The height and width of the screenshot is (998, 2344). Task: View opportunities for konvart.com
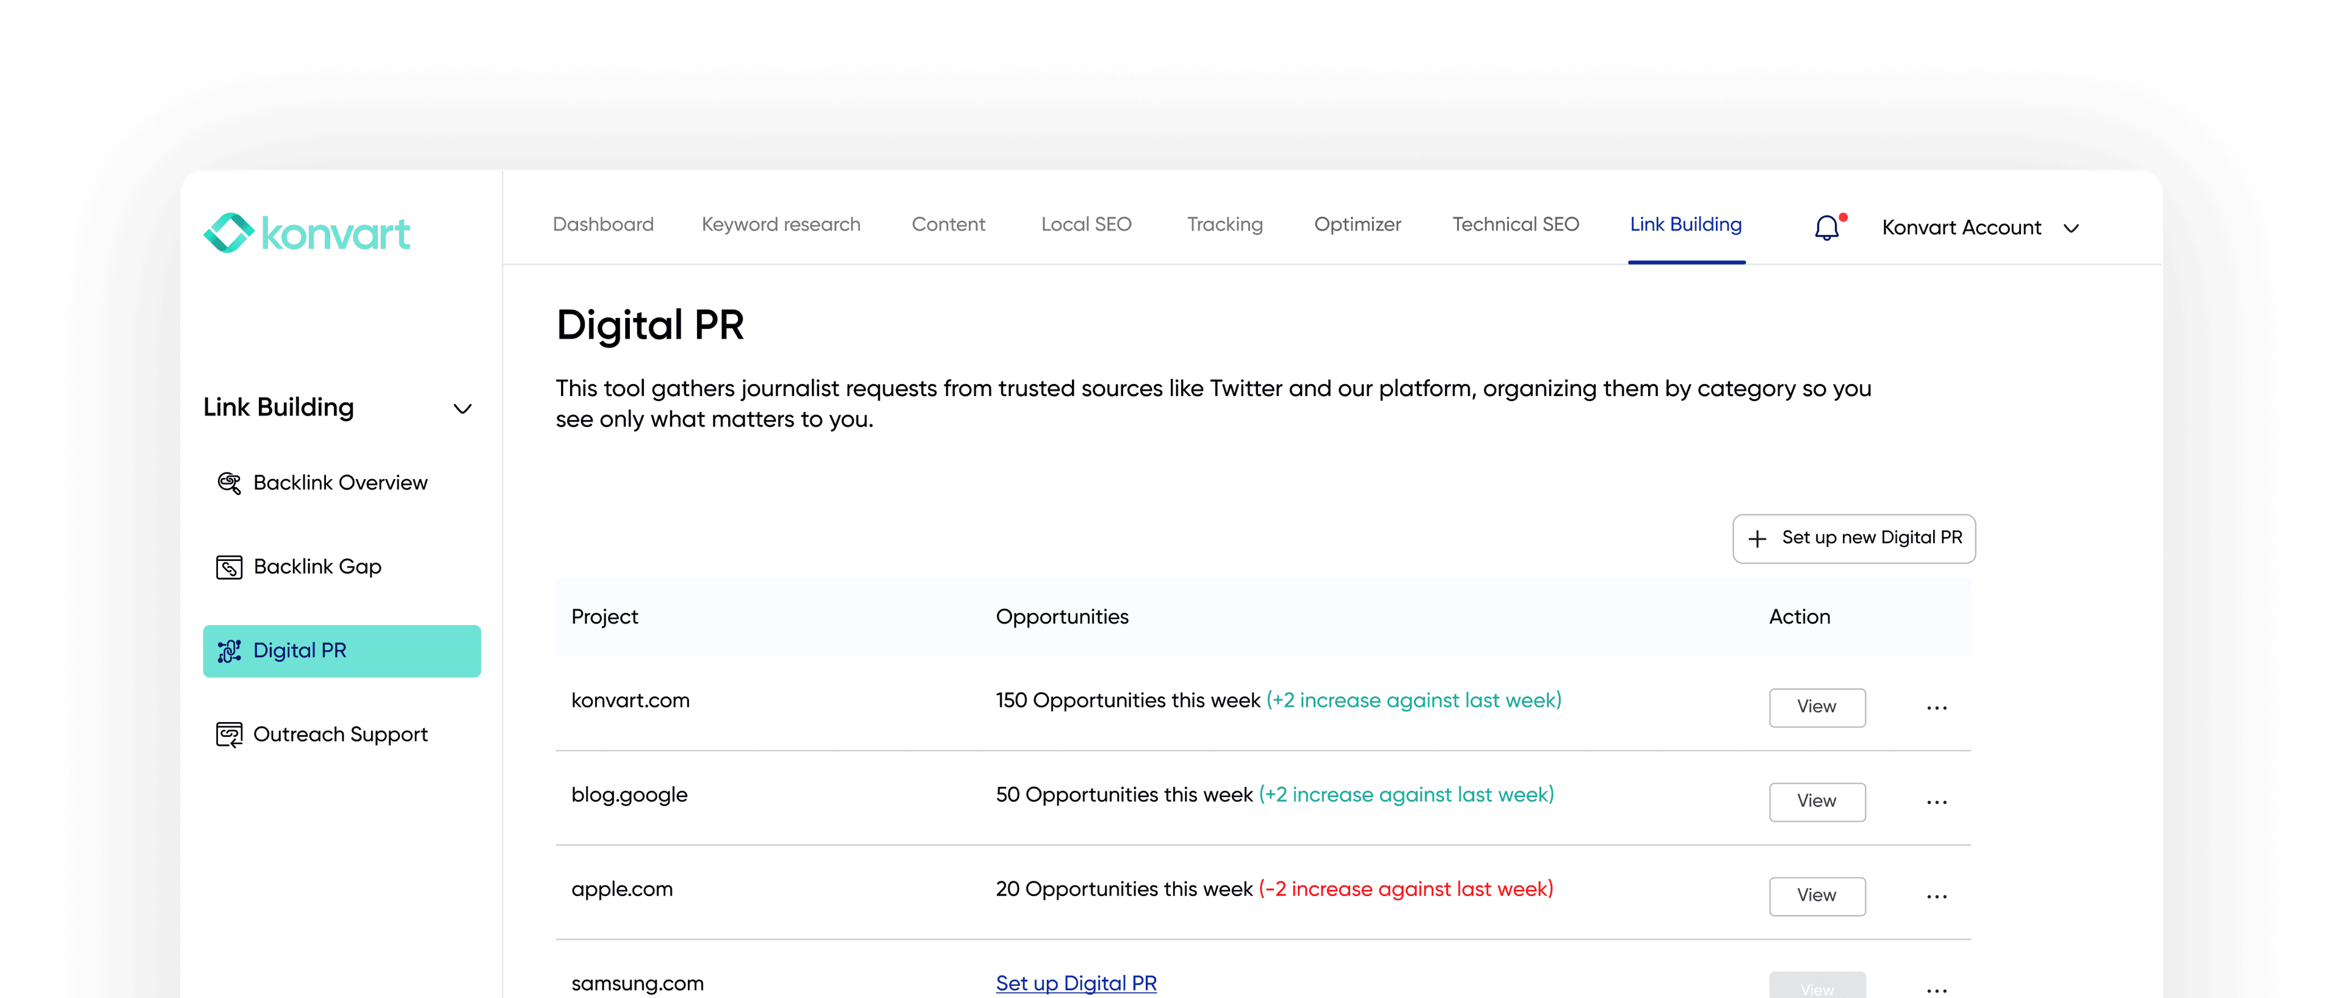pos(1816,708)
